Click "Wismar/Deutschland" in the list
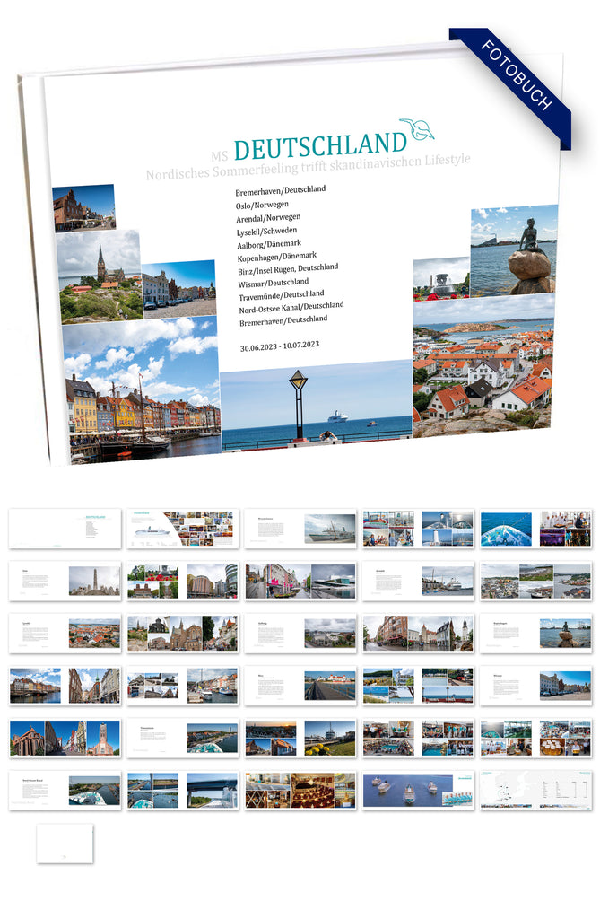 tap(273, 283)
